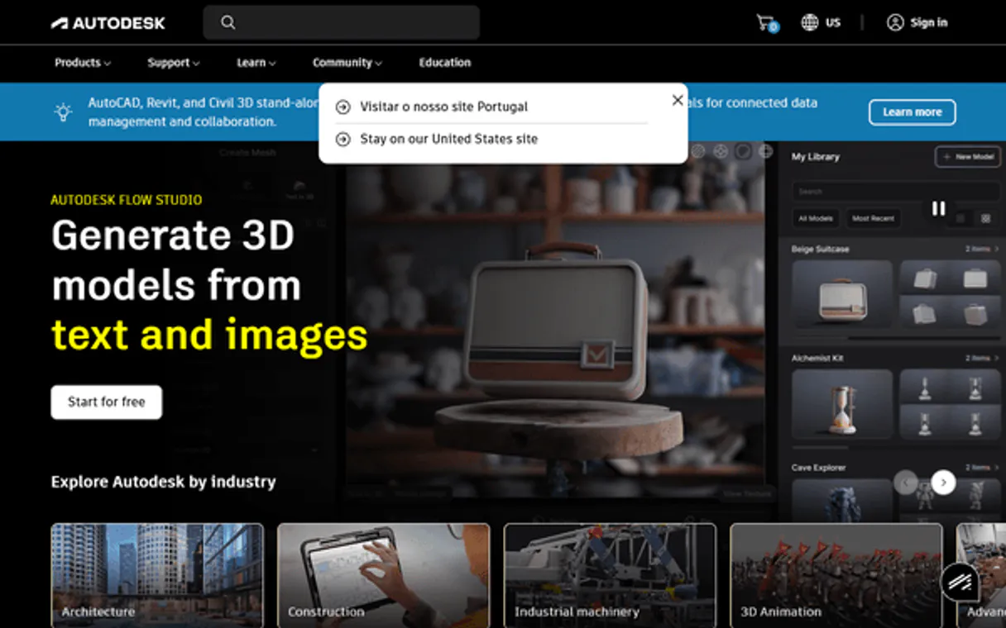Expand the Support menu

(174, 63)
